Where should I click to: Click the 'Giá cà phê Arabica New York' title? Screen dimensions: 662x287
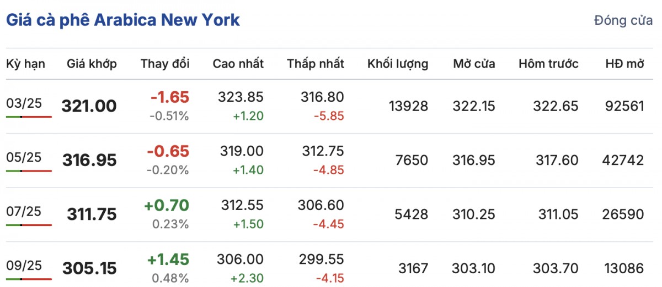[122, 20]
